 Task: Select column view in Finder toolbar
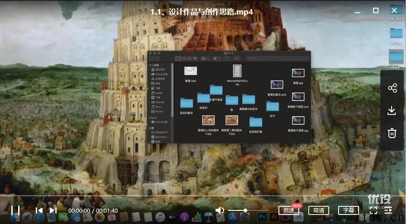pyautogui.click(x=190, y=59)
